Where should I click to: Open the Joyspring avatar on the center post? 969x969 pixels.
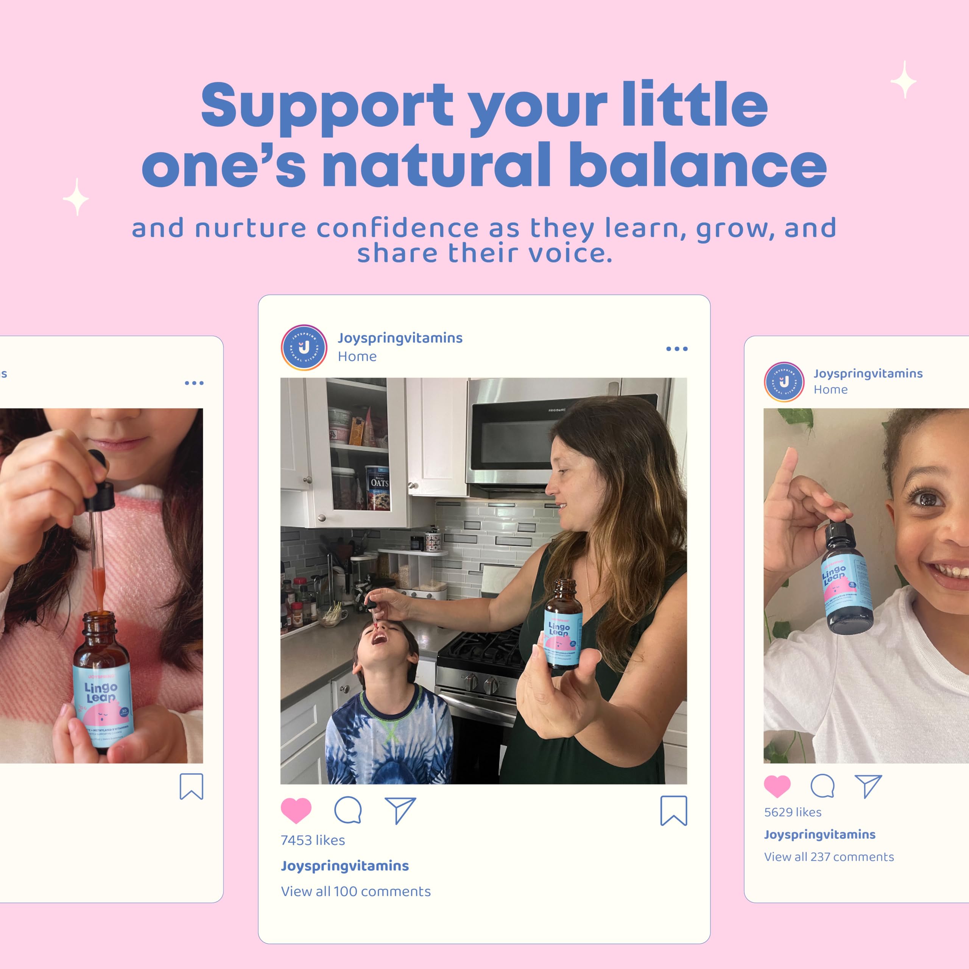(304, 347)
